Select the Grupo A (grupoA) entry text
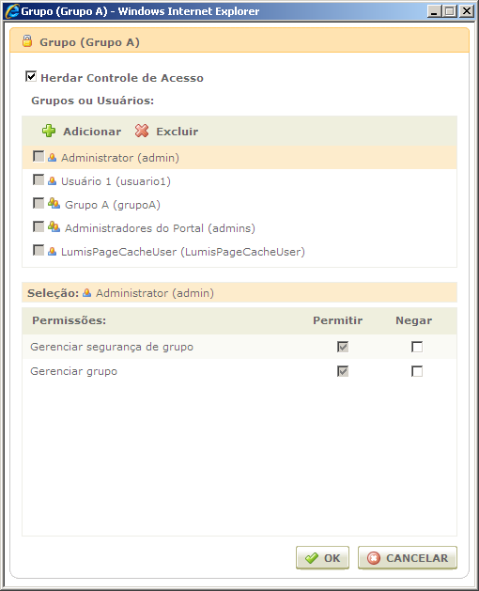This screenshot has height=591, width=479. 113,205
